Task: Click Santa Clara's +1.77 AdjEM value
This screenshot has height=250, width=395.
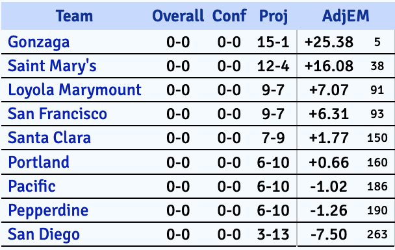Action: point(329,138)
